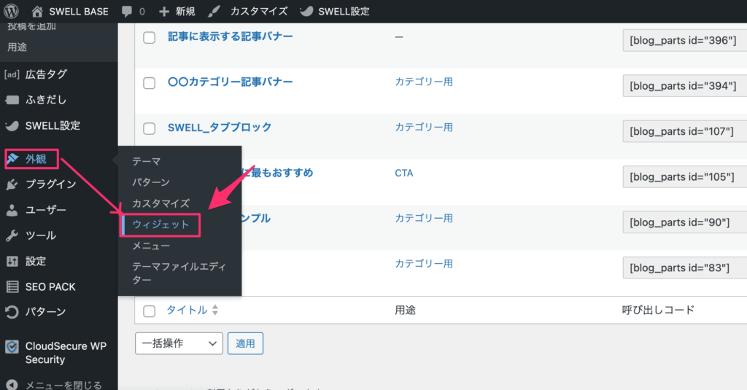
Task: Click the plus icon for 新規
Action: [164, 12]
